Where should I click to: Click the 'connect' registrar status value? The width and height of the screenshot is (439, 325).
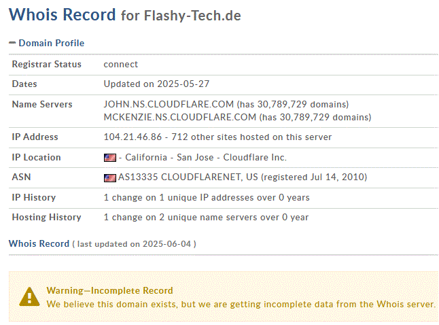pyautogui.click(x=121, y=65)
